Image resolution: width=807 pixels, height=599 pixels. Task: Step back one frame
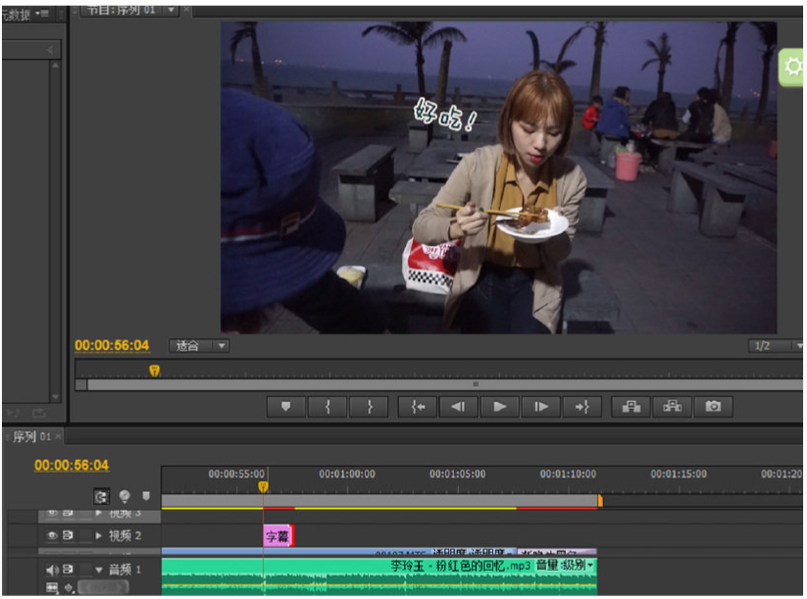[458, 407]
